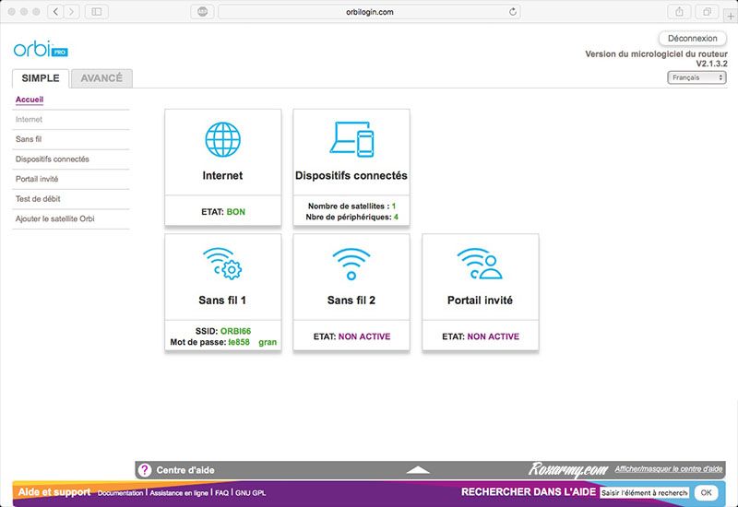Click the Internet globe icon
This screenshot has height=507, width=738.
(222, 139)
